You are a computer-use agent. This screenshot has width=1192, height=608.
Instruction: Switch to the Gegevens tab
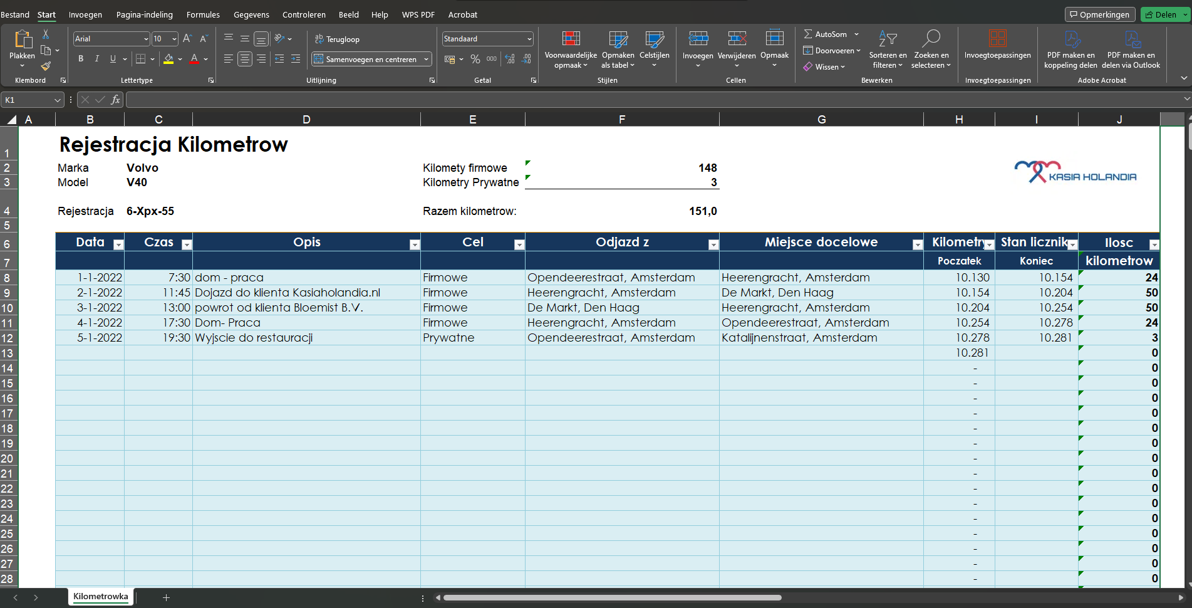point(251,14)
